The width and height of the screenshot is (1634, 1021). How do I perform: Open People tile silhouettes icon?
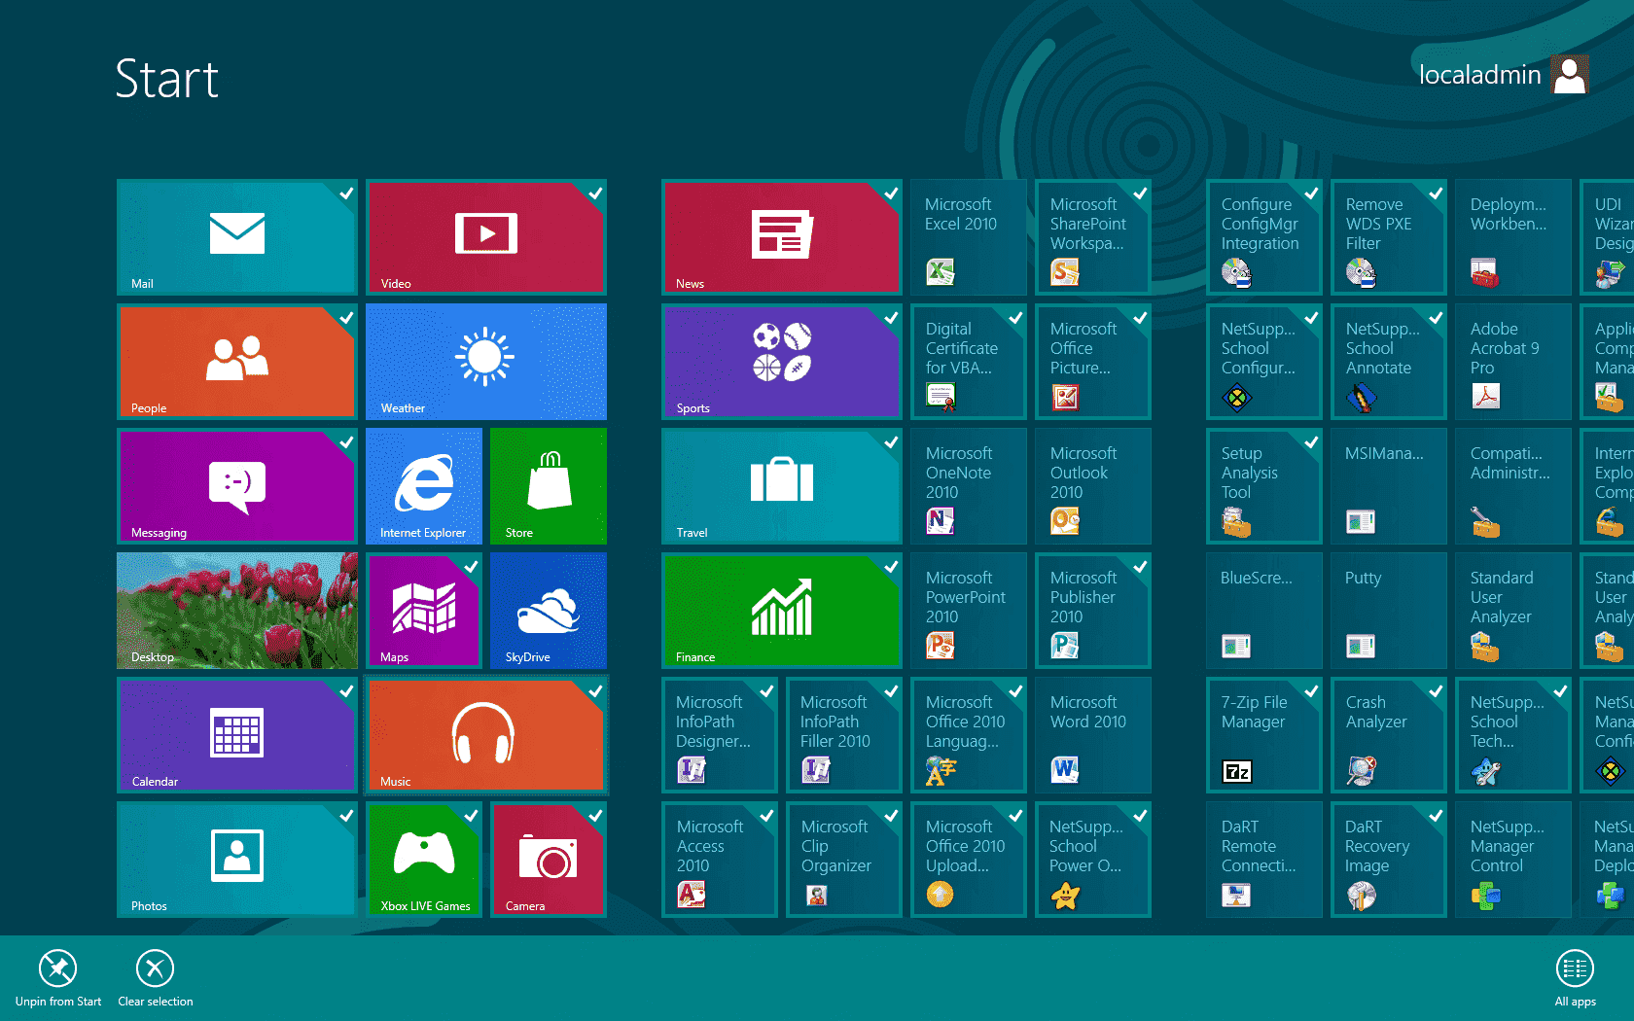pyautogui.click(x=237, y=358)
